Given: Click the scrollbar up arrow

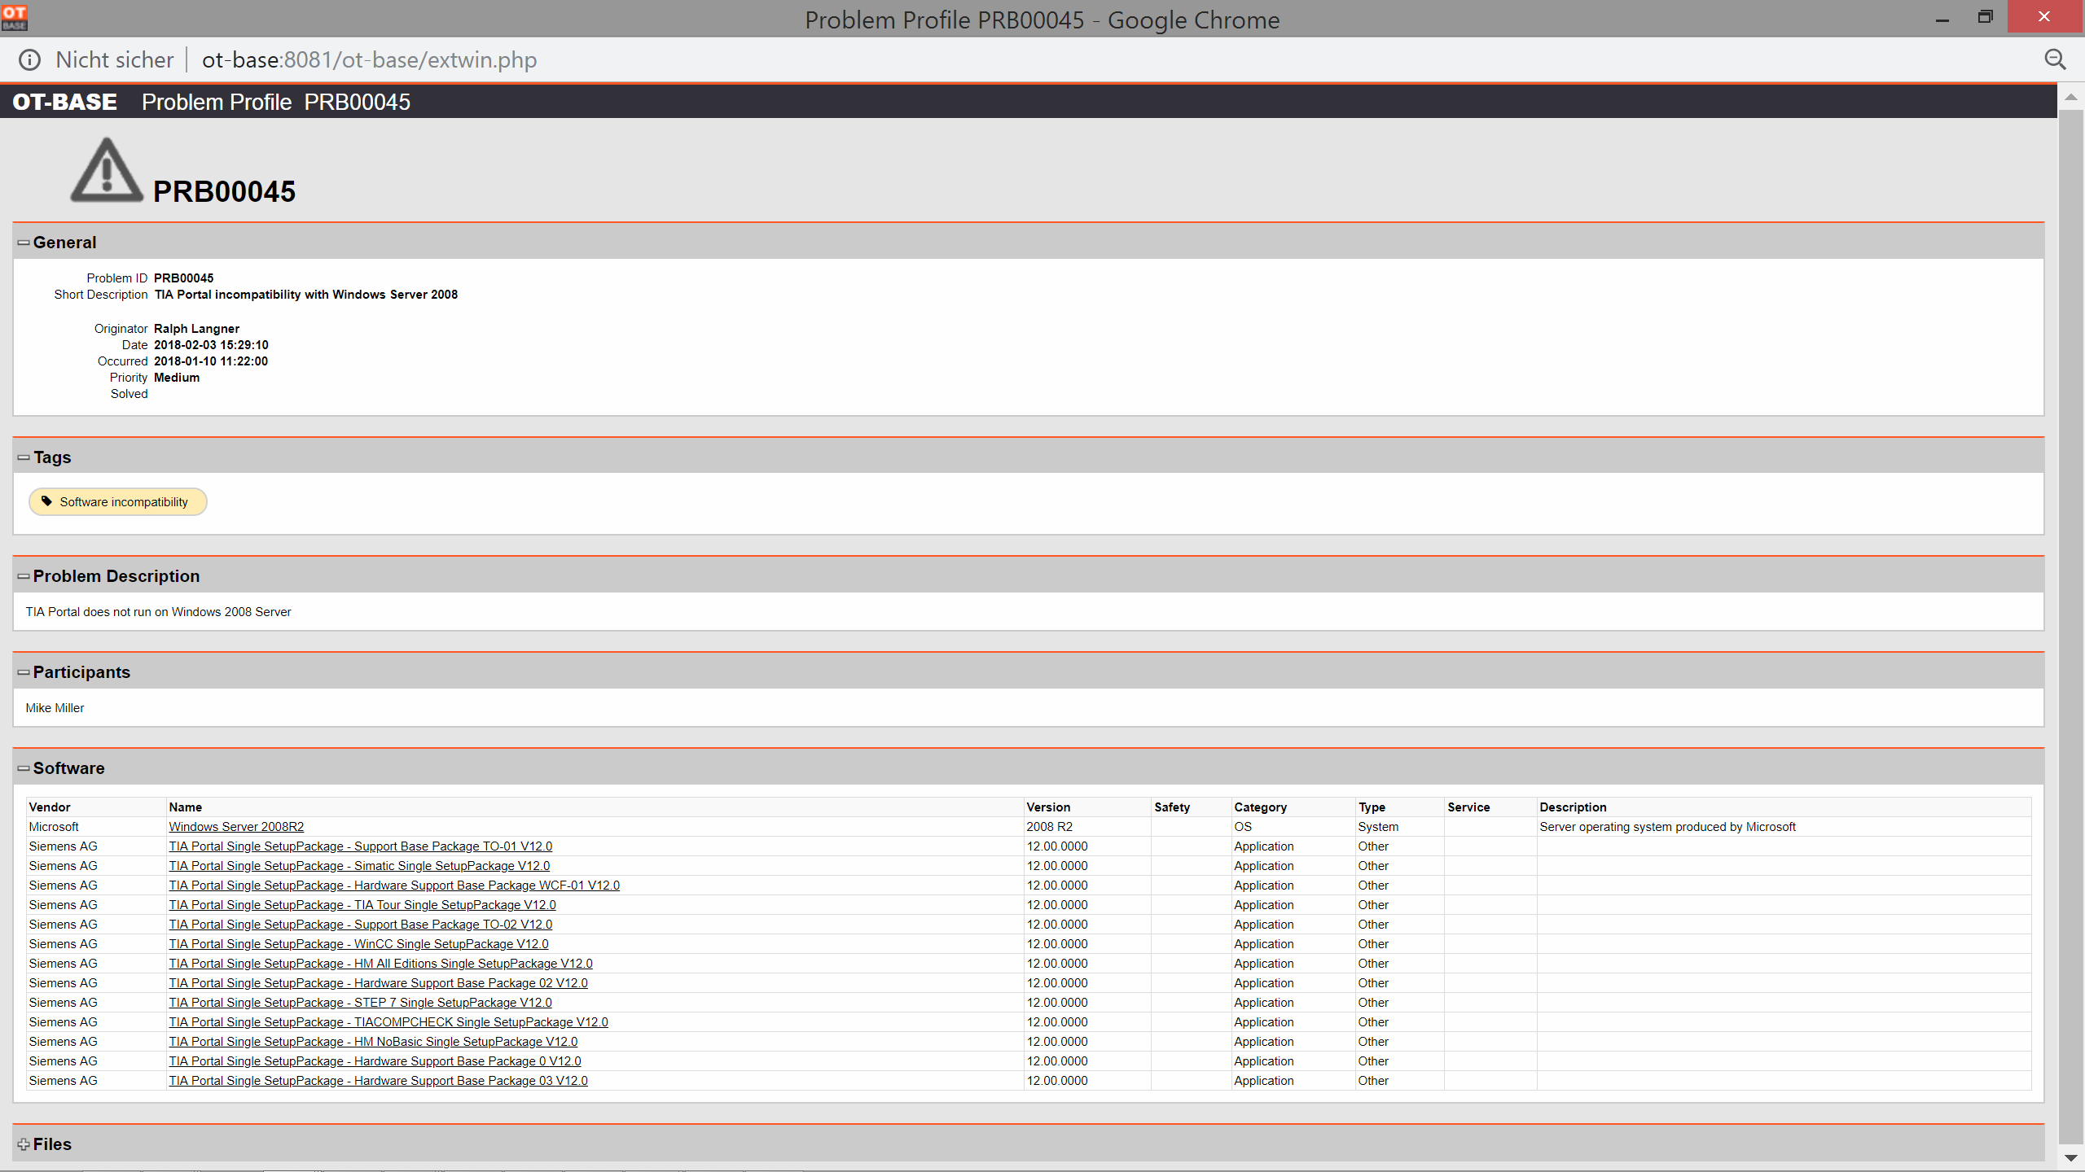Looking at the screenshot, I should 2070,97.
